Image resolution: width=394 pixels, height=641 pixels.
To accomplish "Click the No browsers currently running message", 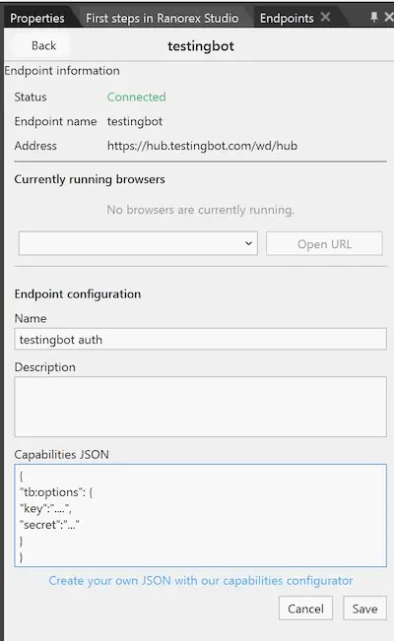I will [x=201, y=210].
